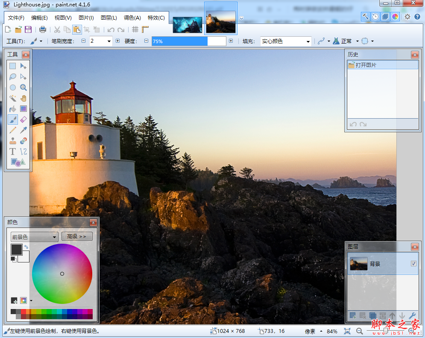Toggle the rulers display
This screenshot has width=425, height=338.
[x=145, y=29]
